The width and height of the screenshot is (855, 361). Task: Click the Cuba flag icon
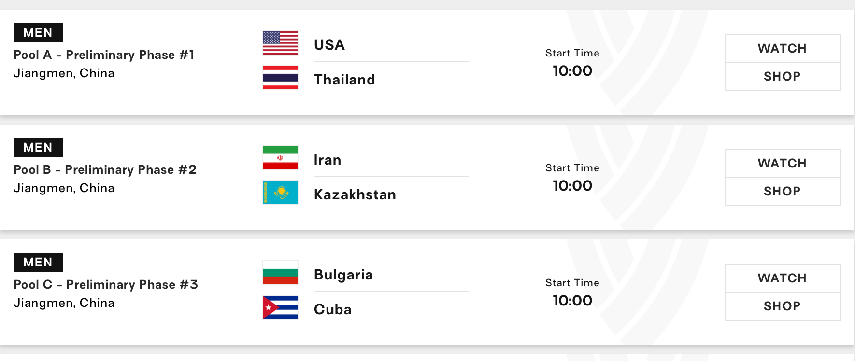point(280,307)
